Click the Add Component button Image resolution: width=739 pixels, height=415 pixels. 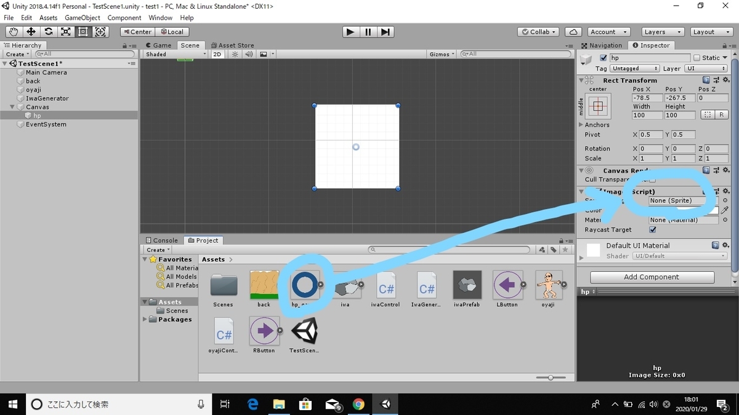coord(652,277)
